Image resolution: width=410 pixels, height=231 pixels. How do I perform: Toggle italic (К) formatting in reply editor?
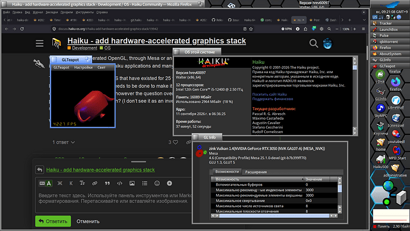[71, 183]
